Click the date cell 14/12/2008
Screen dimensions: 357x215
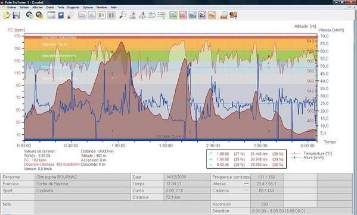pos(187,177)
